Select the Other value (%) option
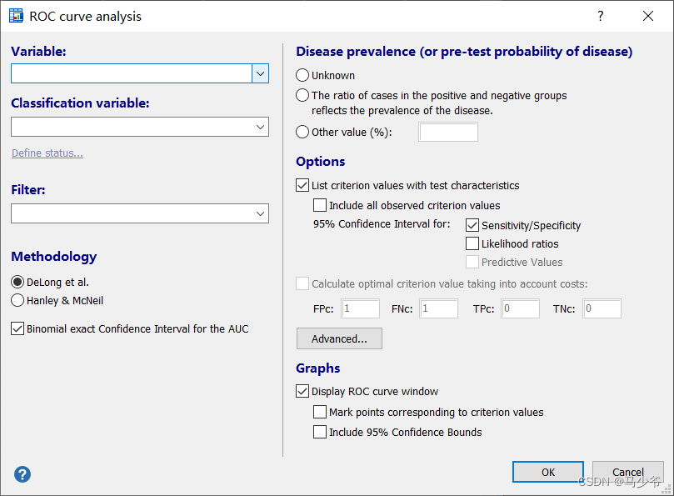The width and height of the screenshot is (674, 496). (x=301, y=132)
